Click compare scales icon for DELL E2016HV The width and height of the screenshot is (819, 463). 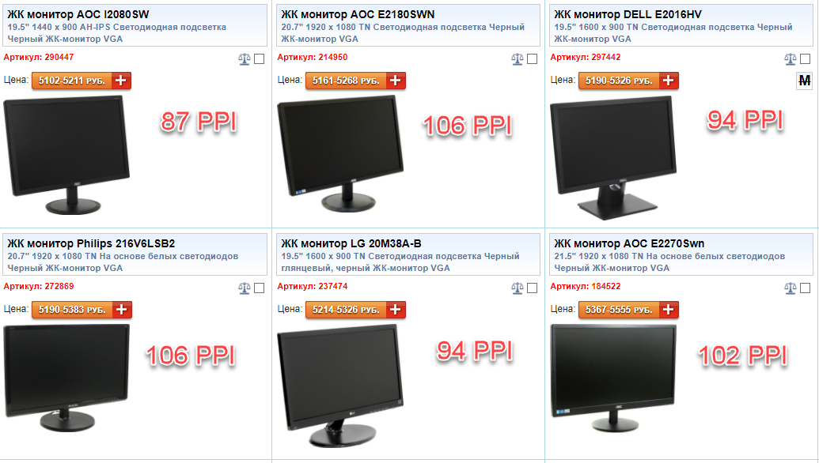click(791, 59)
